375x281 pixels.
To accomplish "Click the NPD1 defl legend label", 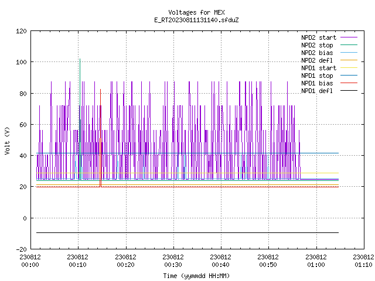I will pos(317,91).
